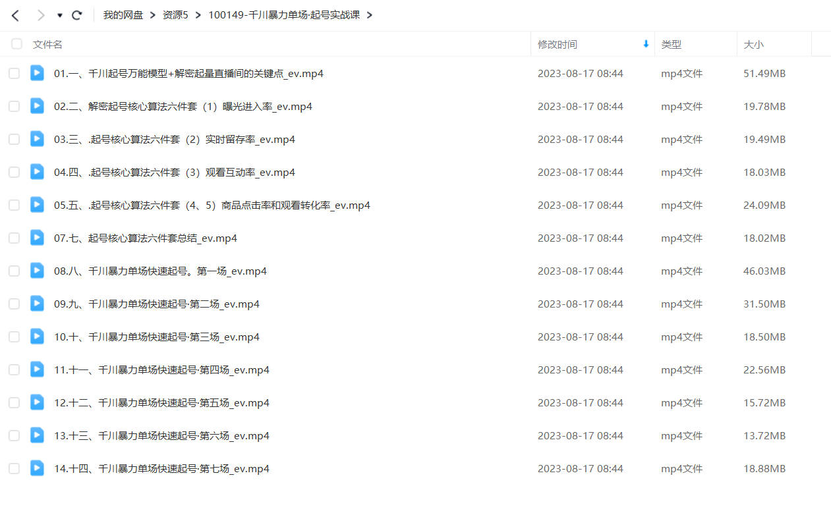Check the box for 04.四 观看互动率 file
The width and height of the screenshot is (831, 517).
(x=14, y=172)
